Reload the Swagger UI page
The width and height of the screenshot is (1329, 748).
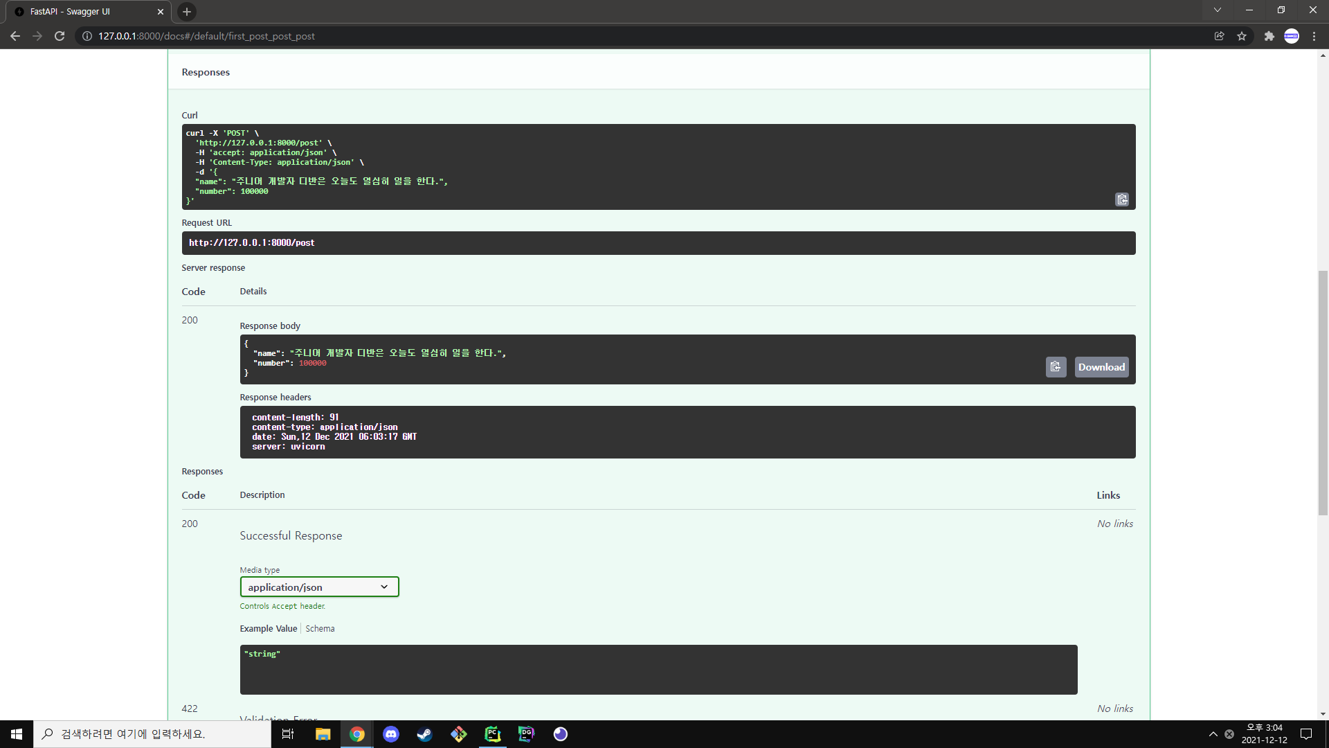[60, 36]
